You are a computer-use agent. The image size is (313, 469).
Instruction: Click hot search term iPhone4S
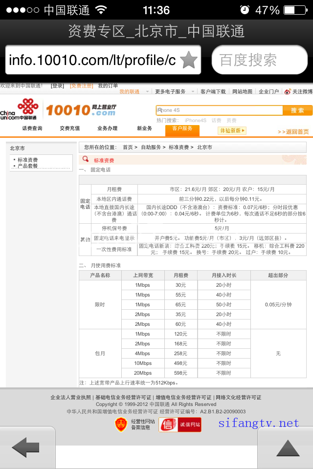tap(196, 120)
